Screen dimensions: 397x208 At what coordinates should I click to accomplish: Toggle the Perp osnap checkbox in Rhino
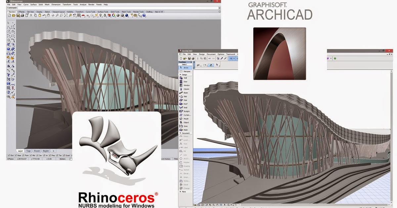[50, 156]
